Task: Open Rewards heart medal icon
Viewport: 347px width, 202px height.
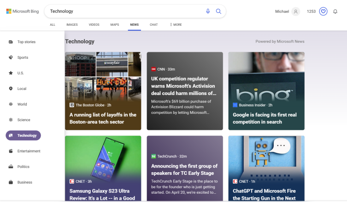Action: click(323, 11)
